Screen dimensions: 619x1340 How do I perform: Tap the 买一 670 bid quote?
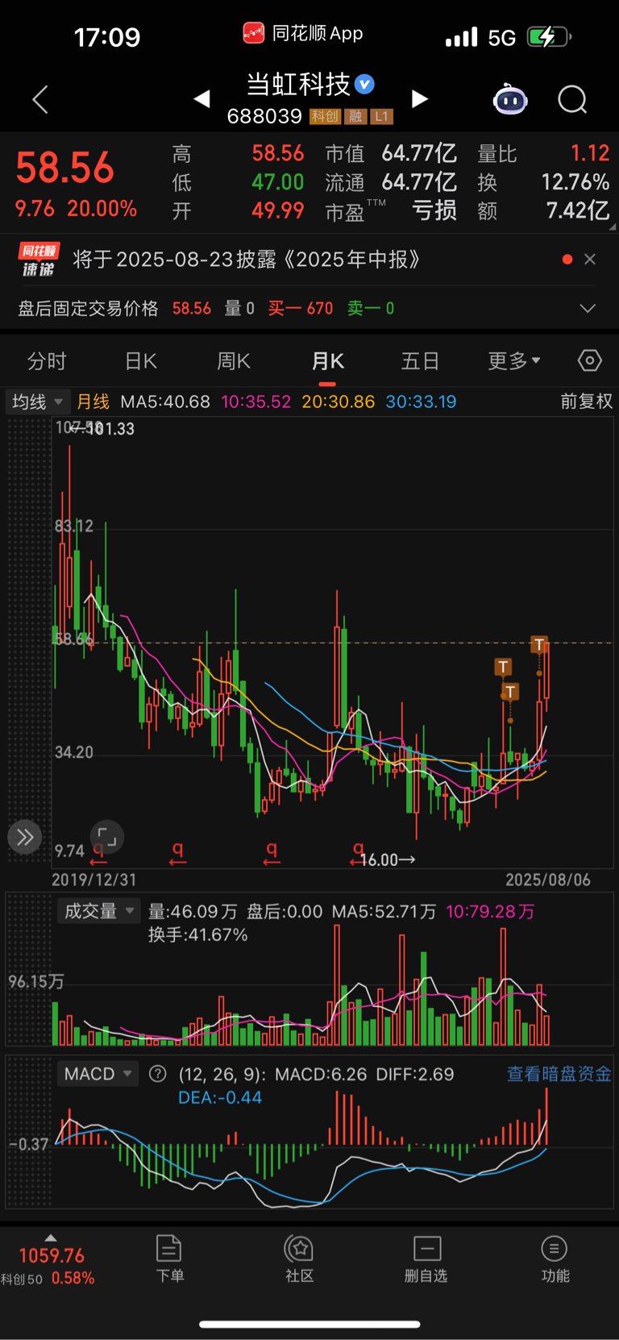pyautogui.click(x=301, y=308)
